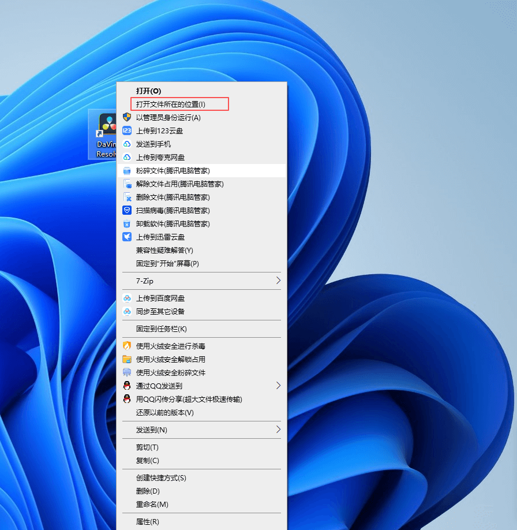Click the 扫描病毒 shield scan icon
Viewport: 517px width, 530px height.
126,210
